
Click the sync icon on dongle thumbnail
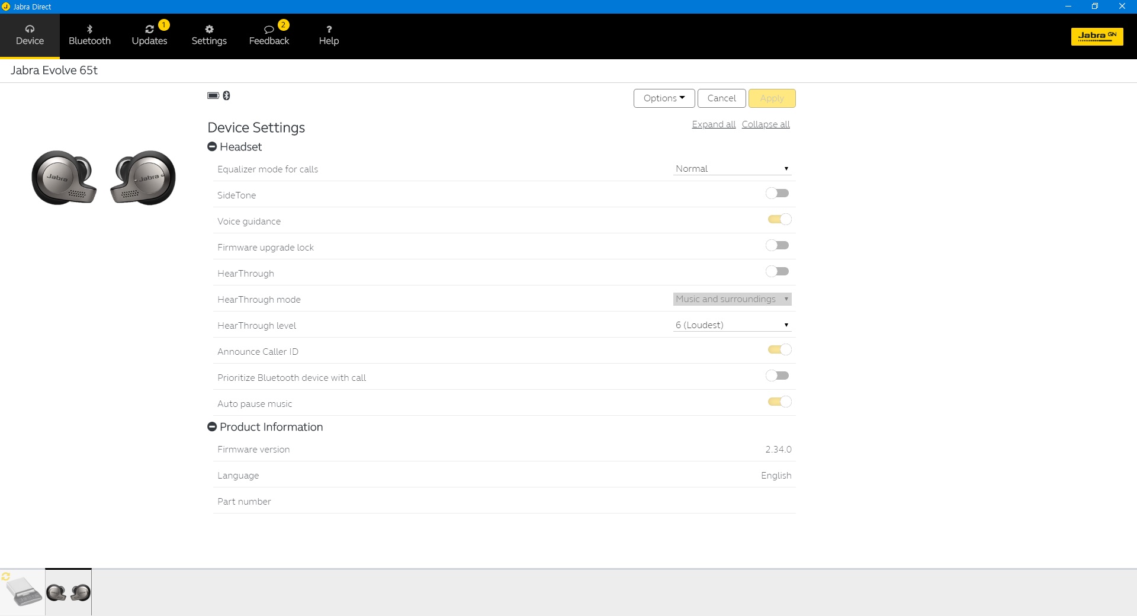click(6, 576)
